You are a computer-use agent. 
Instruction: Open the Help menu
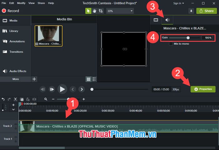[51, 3]
